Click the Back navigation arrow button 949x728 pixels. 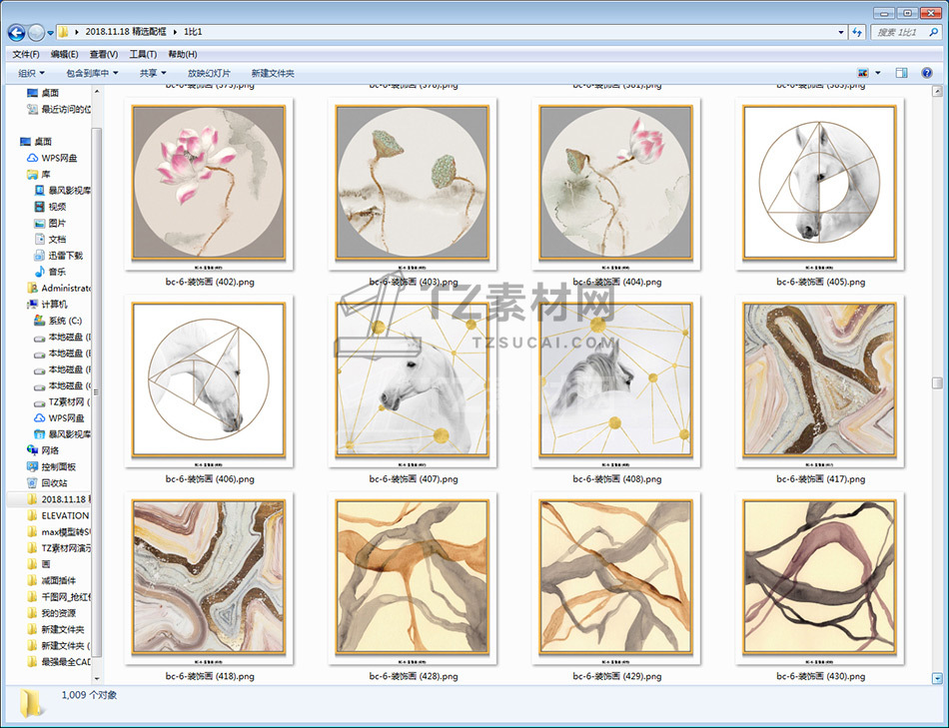tap(16, 33)
